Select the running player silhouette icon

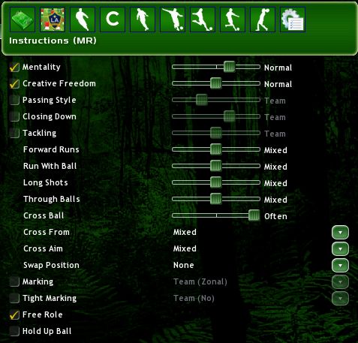coord(83,20)
